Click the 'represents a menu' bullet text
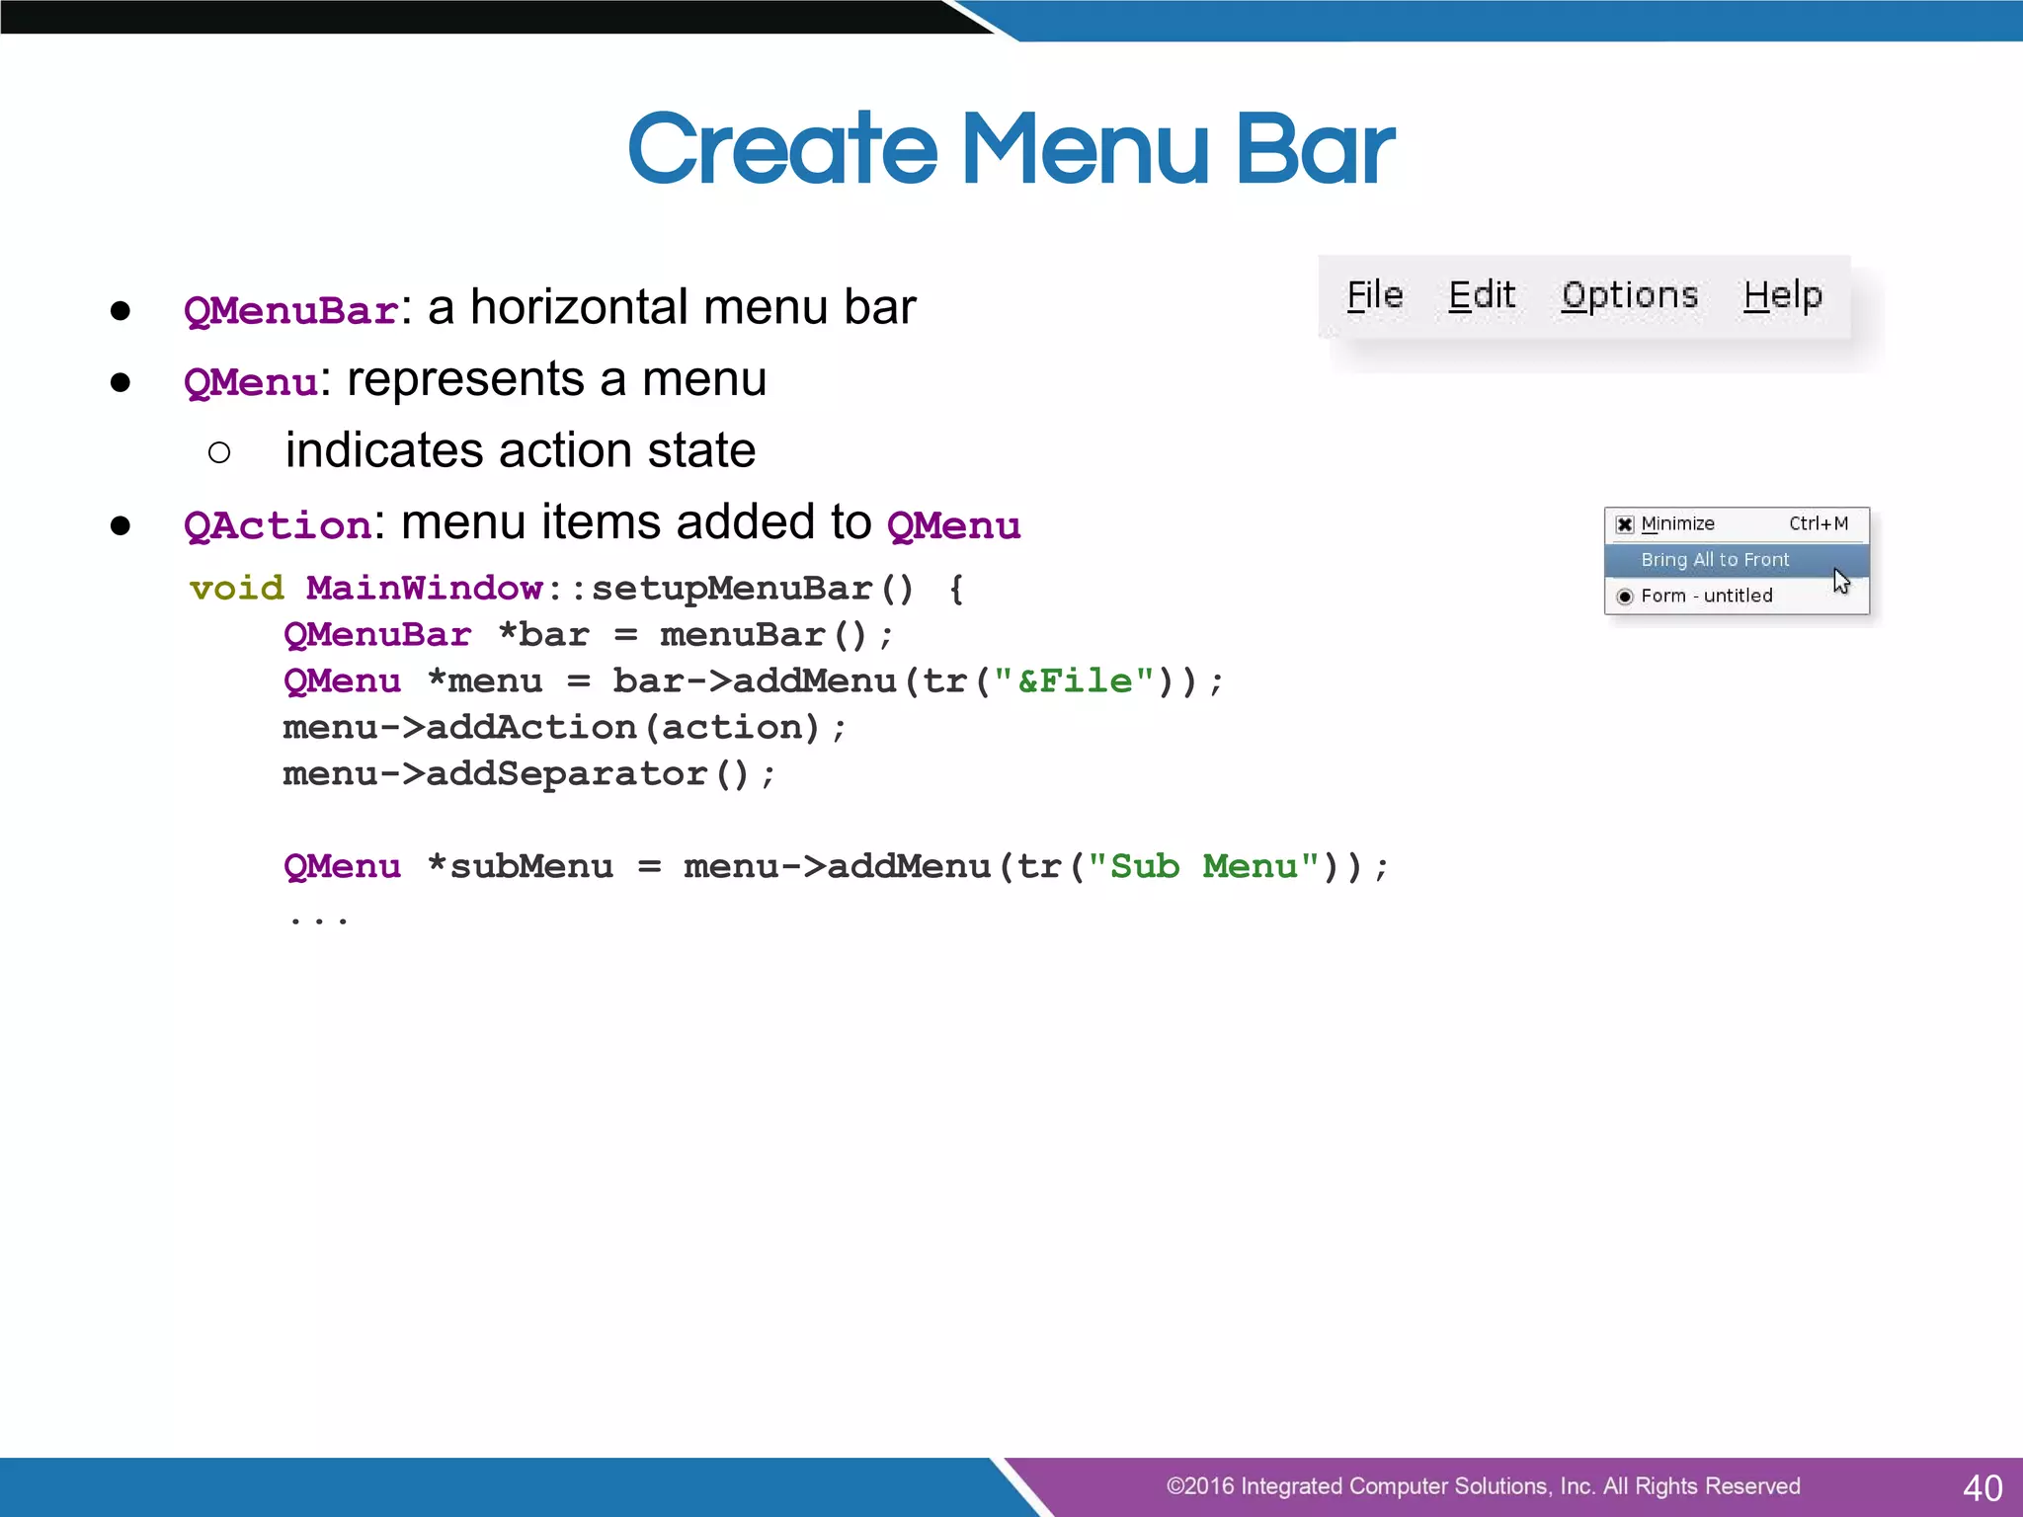2023x1517 pixels. pyautogui.click(x=557, y=379)
